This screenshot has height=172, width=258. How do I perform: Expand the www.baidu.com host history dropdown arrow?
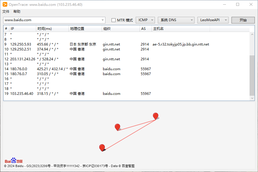click(103, 20)
